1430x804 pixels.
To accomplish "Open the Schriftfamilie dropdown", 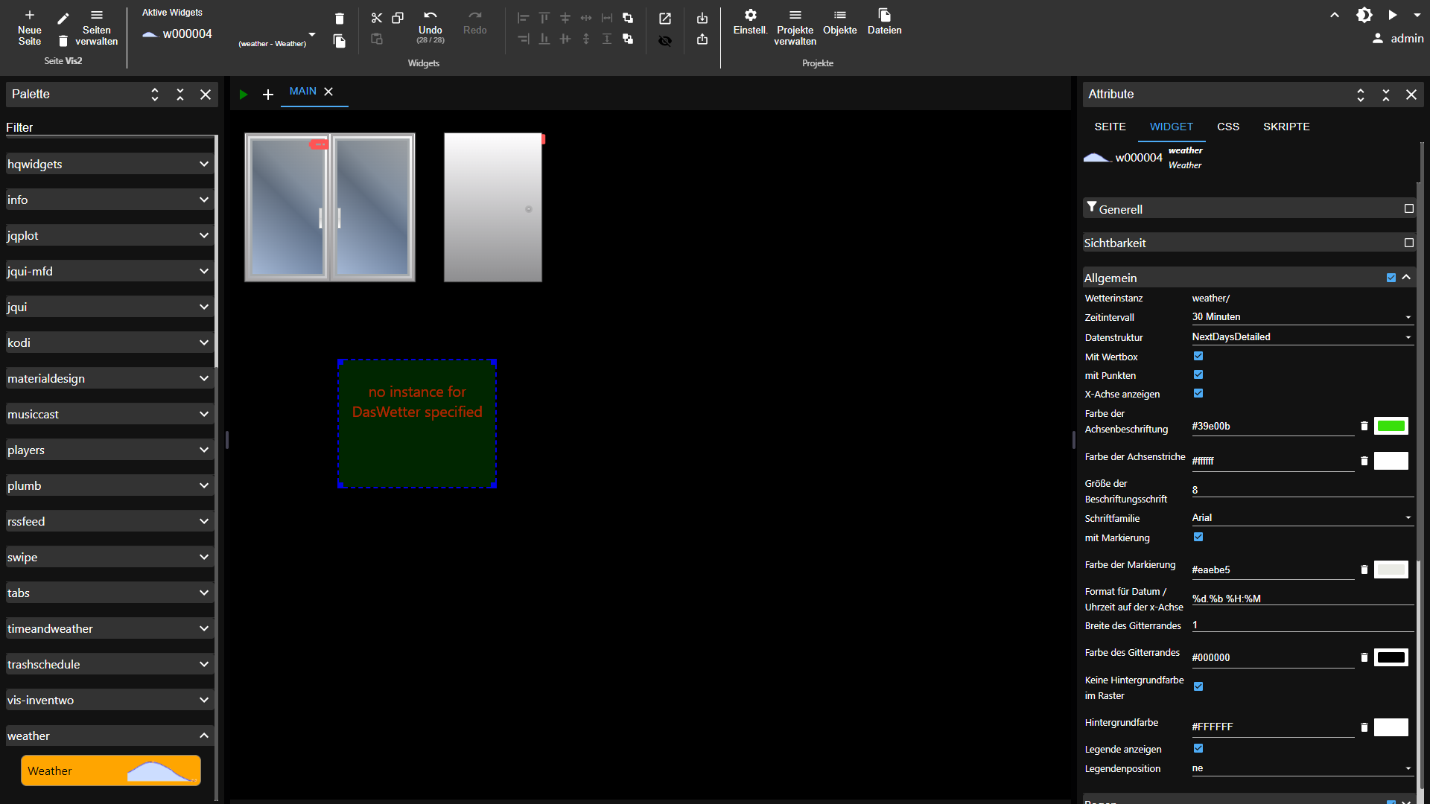I will click(x=1302, y=518).
